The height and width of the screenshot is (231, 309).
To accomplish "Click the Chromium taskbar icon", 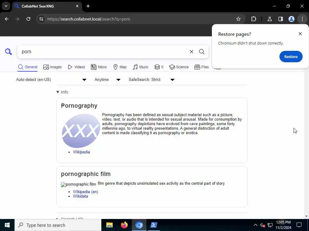I will click(139, 225).
